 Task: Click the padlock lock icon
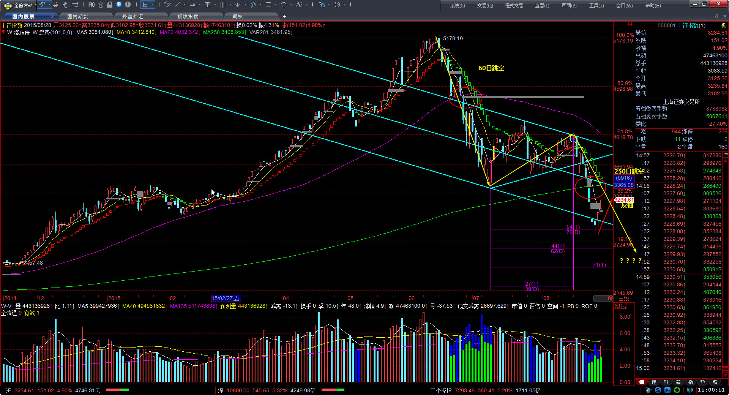pos(110,5)
